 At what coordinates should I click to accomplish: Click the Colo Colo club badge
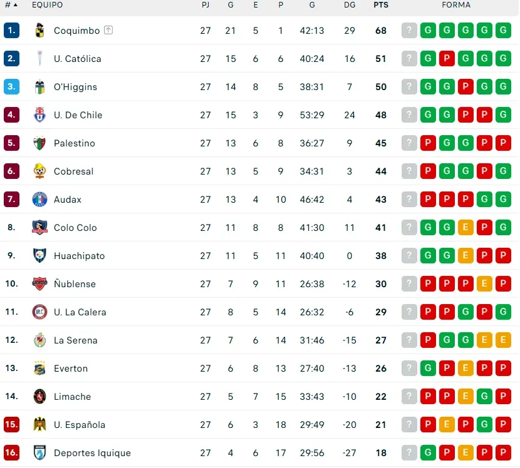(x=39, y=228)
